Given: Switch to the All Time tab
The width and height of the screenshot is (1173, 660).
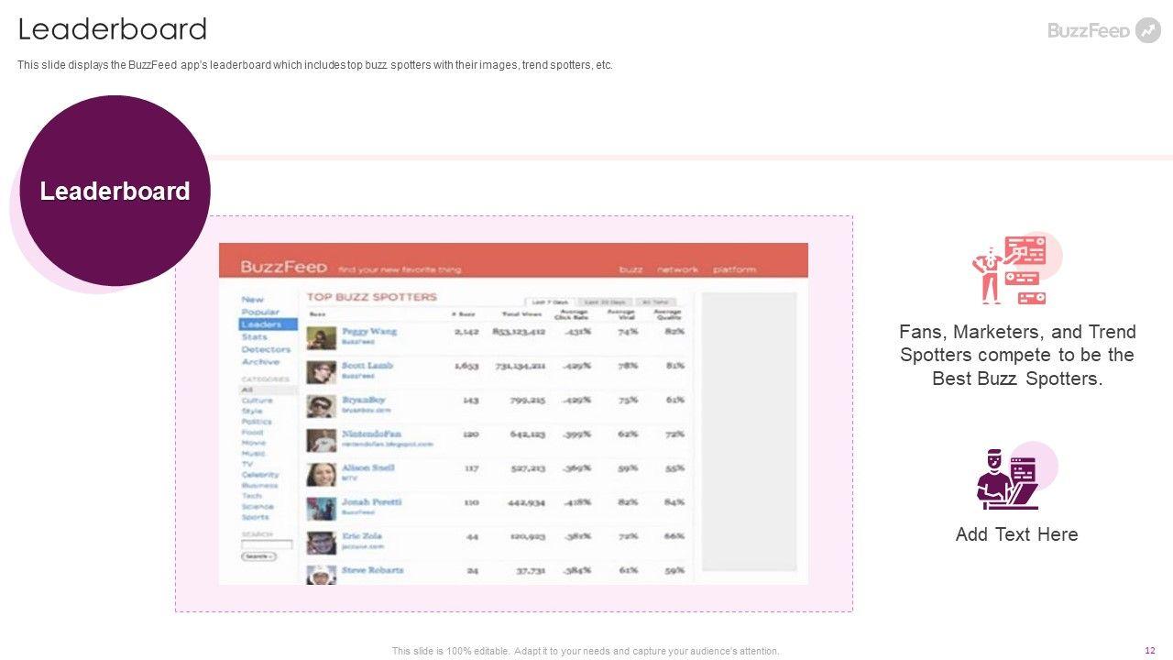Looking at the screenshot, I should (x=655, y=302).
